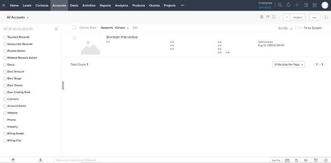Open the Products tab
Image resolution: width=331 pixels, height=163 pixels.
tap(139, 5)
